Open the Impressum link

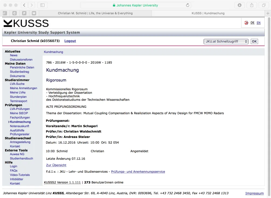254,193
